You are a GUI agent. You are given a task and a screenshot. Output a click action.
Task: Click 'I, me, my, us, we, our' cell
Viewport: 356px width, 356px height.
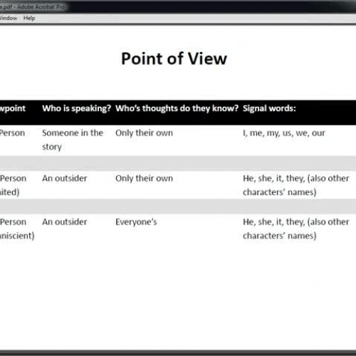click(284, 133)
